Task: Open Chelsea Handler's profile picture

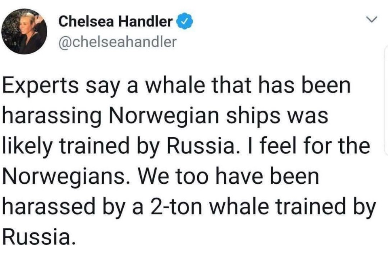Action: click(24, 31)
